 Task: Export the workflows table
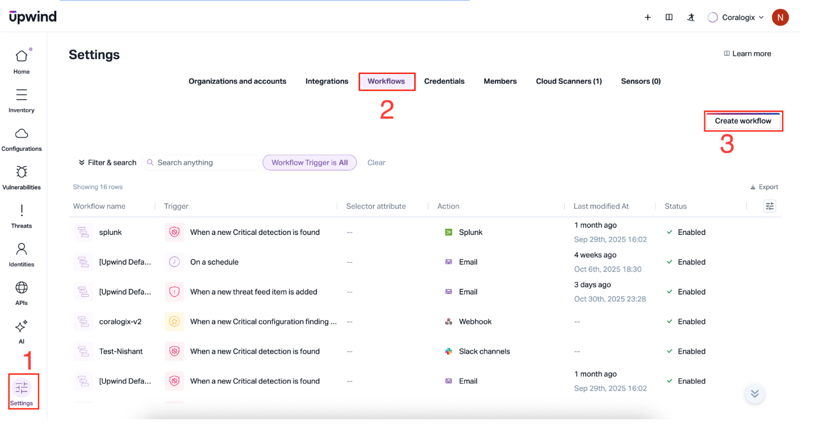pyautogui.click(x=764, y=187)
